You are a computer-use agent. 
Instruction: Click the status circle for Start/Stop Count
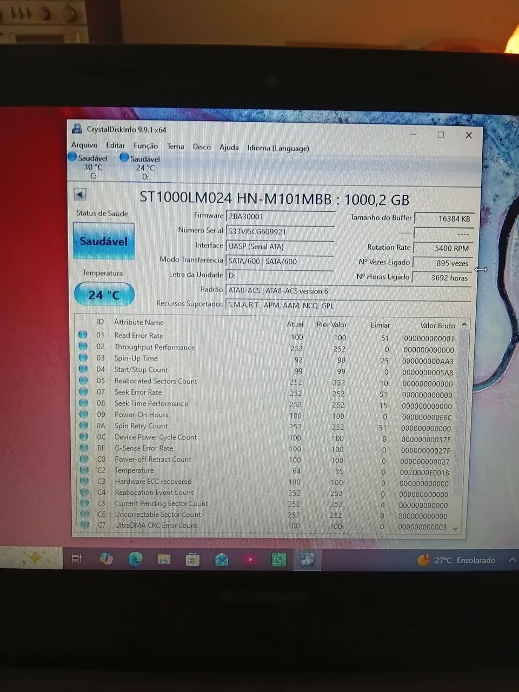[x=83, y=369]
